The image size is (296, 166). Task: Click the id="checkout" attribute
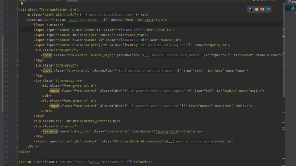pyautogui.click(x=86, y=142)
